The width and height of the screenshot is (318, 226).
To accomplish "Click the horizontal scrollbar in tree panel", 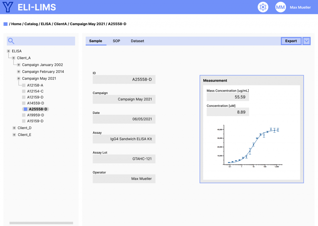I will (41, 223).
